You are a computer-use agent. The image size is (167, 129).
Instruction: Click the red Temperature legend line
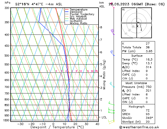[67, 10]
